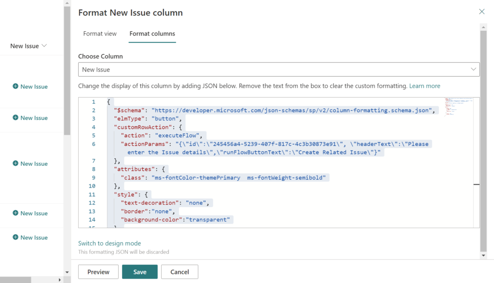
Task: Expand the Choose Column dropdown
Action: [x=473, y=70]
